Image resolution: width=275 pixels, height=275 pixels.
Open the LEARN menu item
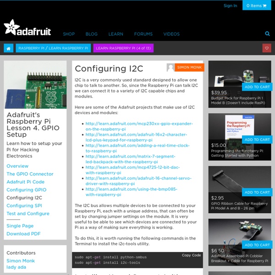(x=116, y=34)
